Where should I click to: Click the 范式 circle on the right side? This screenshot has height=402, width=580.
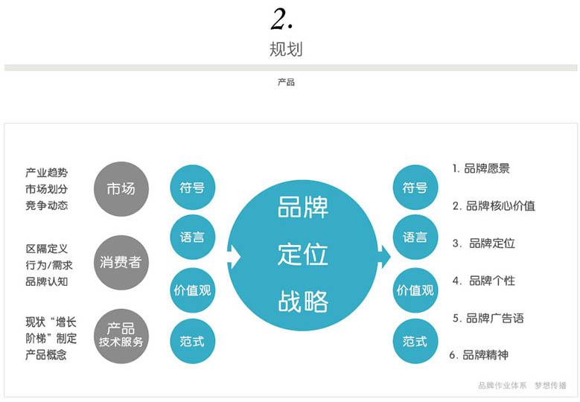point(415,341)
